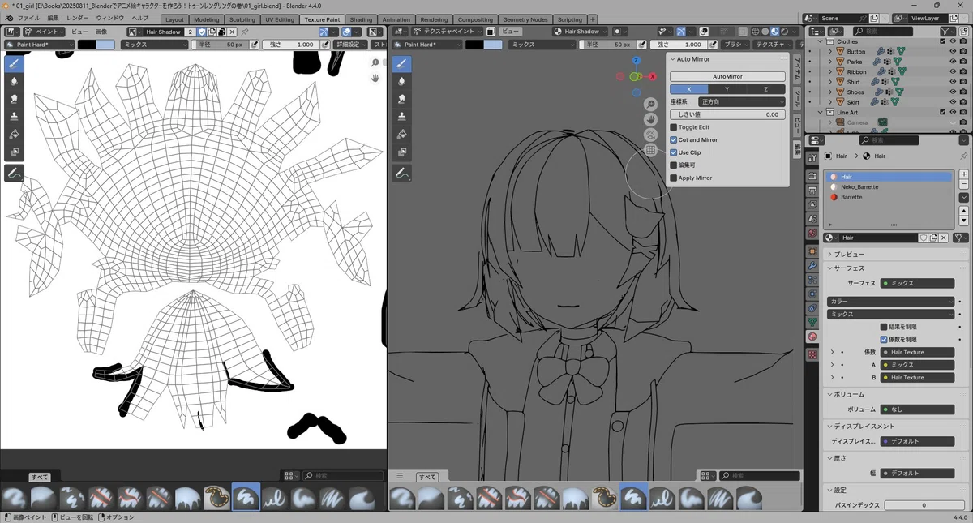Expand the Parka object in outliner
The height and width of the screenshot is (523, 973).
pyautogui.click(x=829, y=62)
